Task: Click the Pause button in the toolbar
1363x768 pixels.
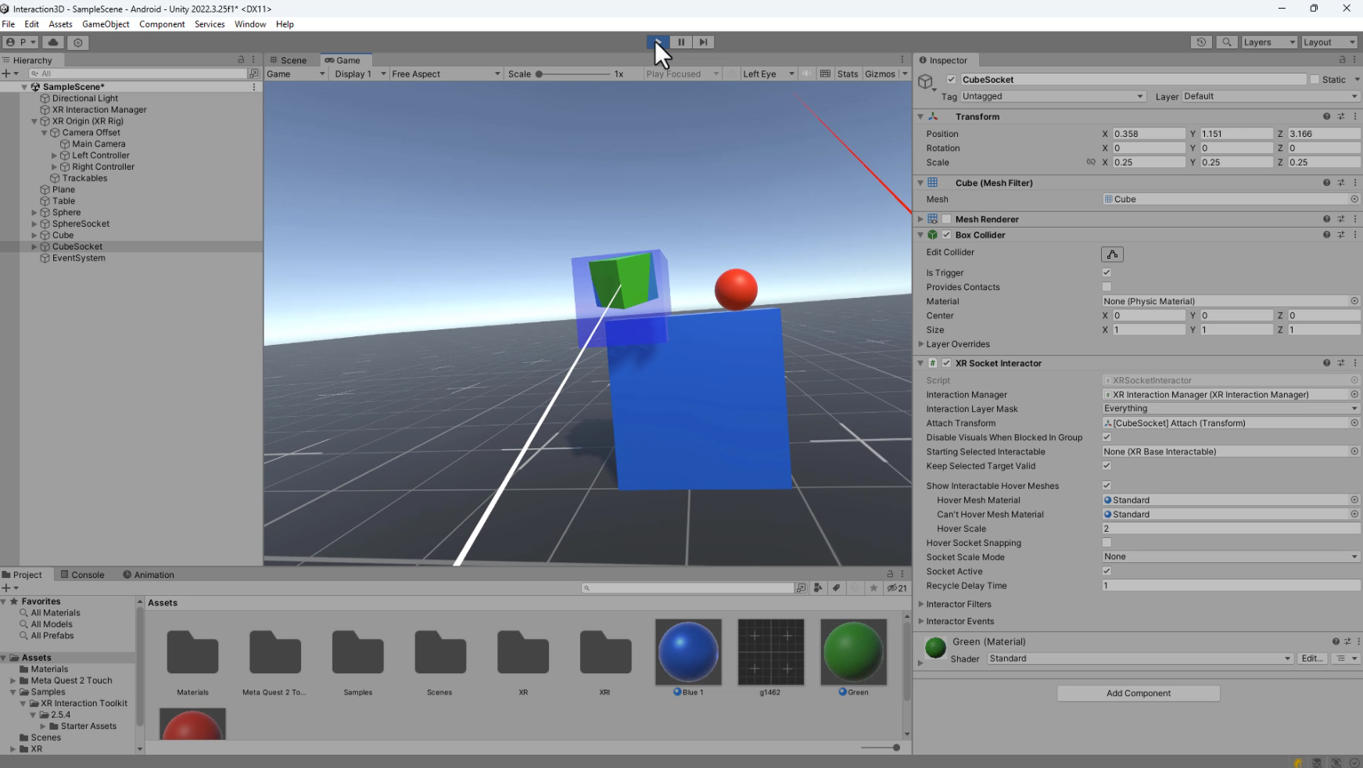Action: [x=680, y=42]
